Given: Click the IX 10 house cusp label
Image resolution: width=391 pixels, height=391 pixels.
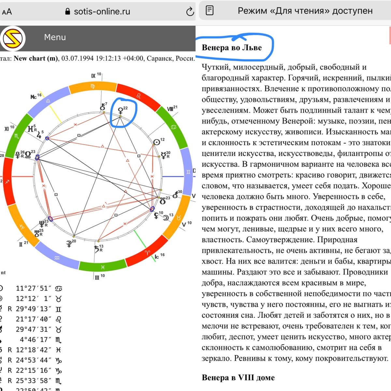Looking at the screenshot, I should pos(96,75).
